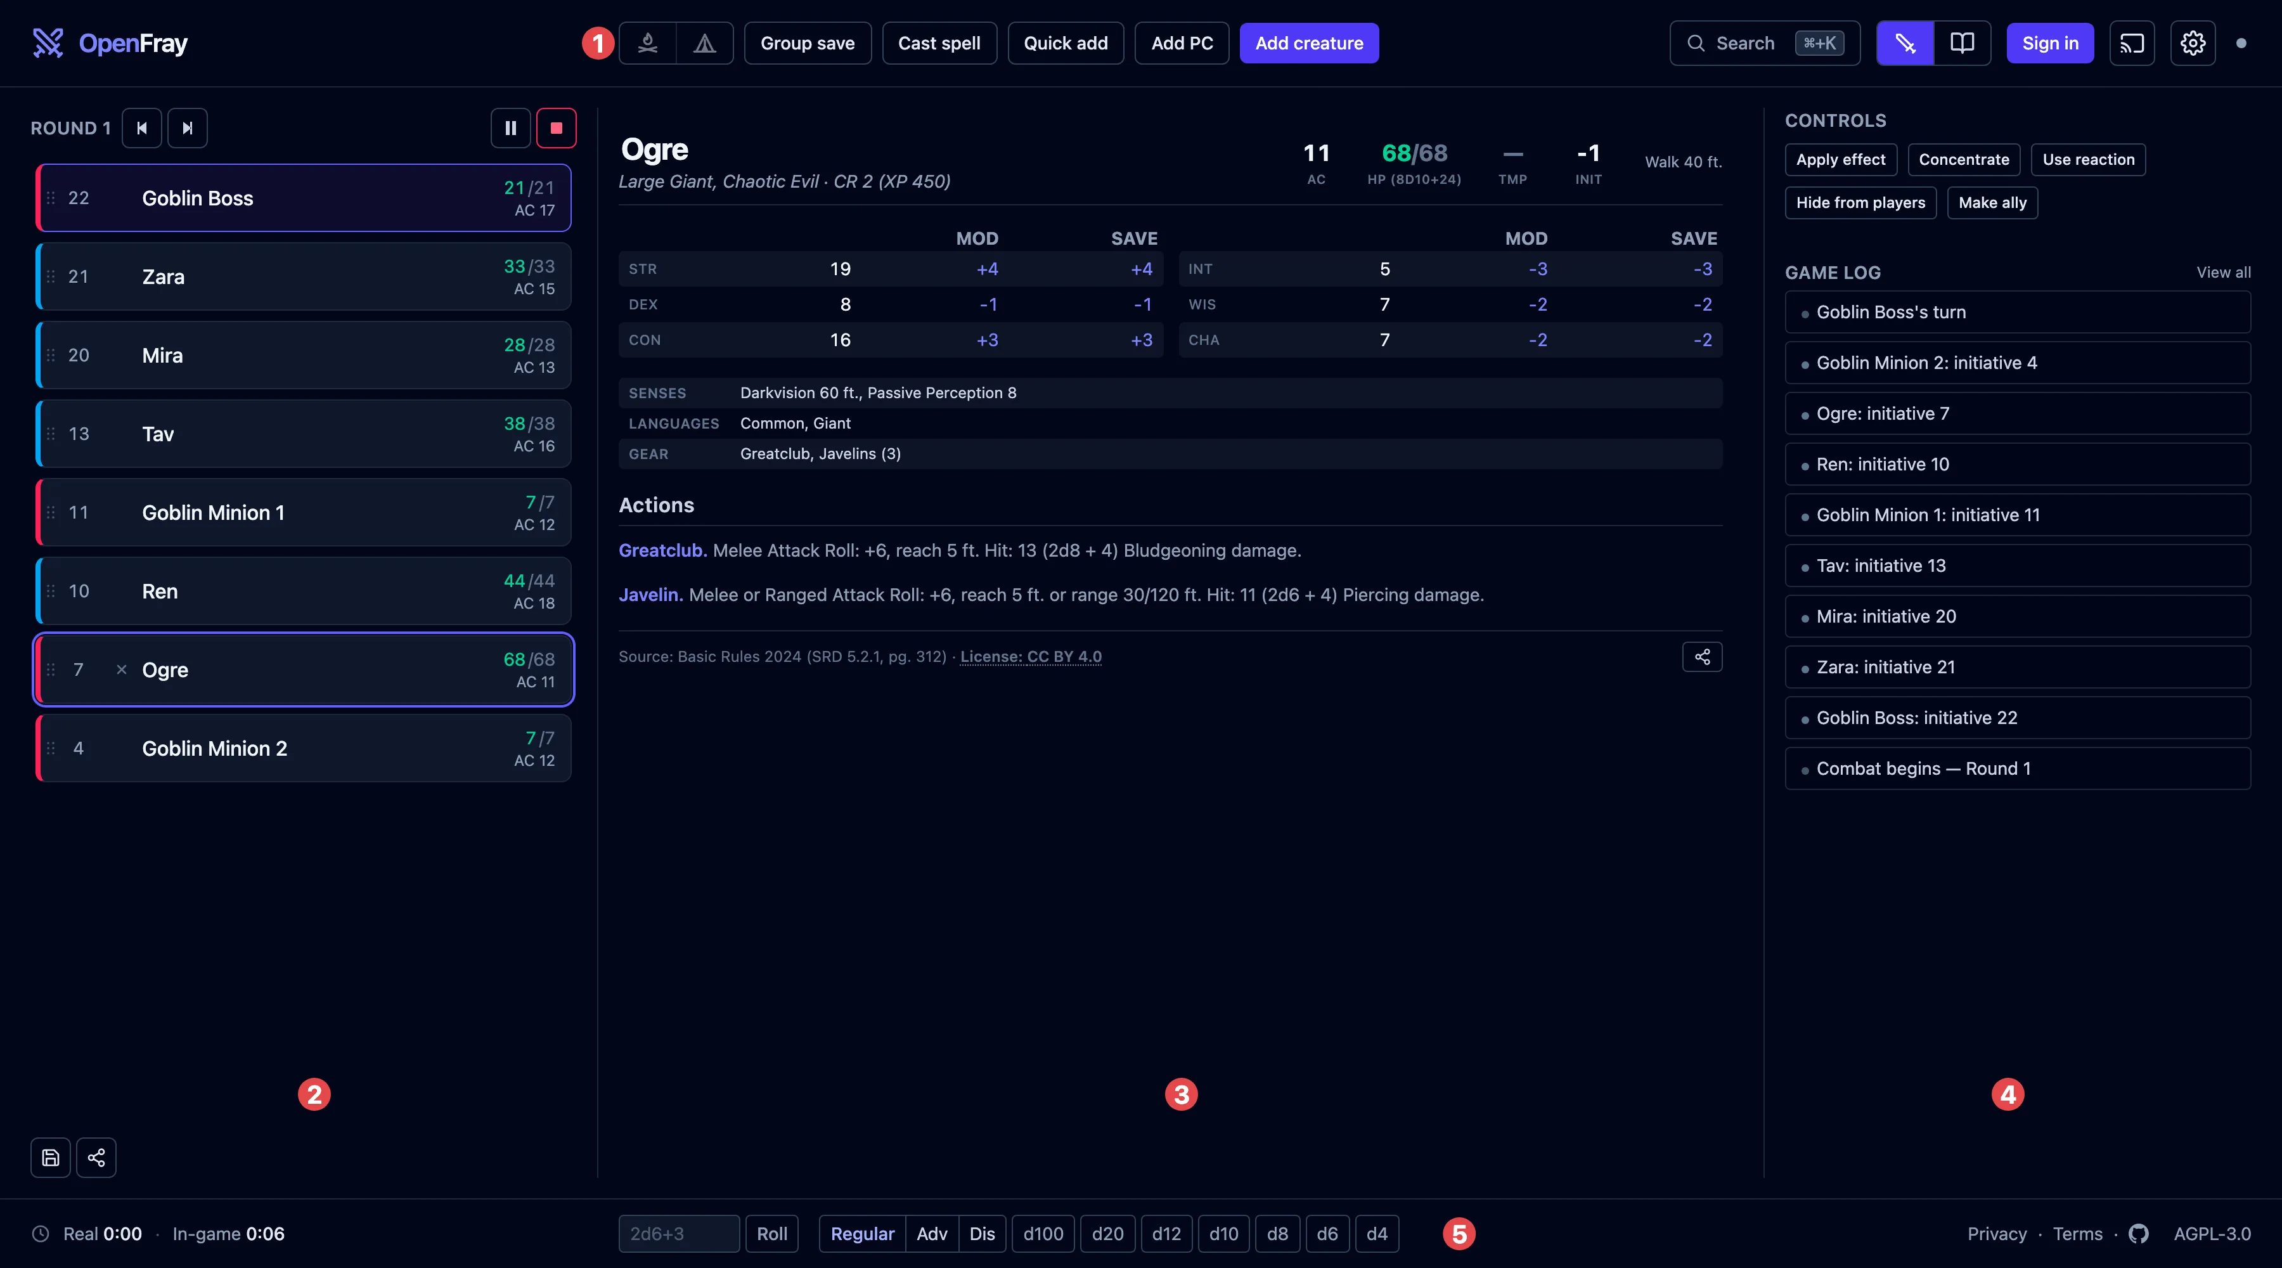2282x1268 pixels.
Task: Open the Privacy link
Action: pyautogui.click(x=1997, y=1233)
